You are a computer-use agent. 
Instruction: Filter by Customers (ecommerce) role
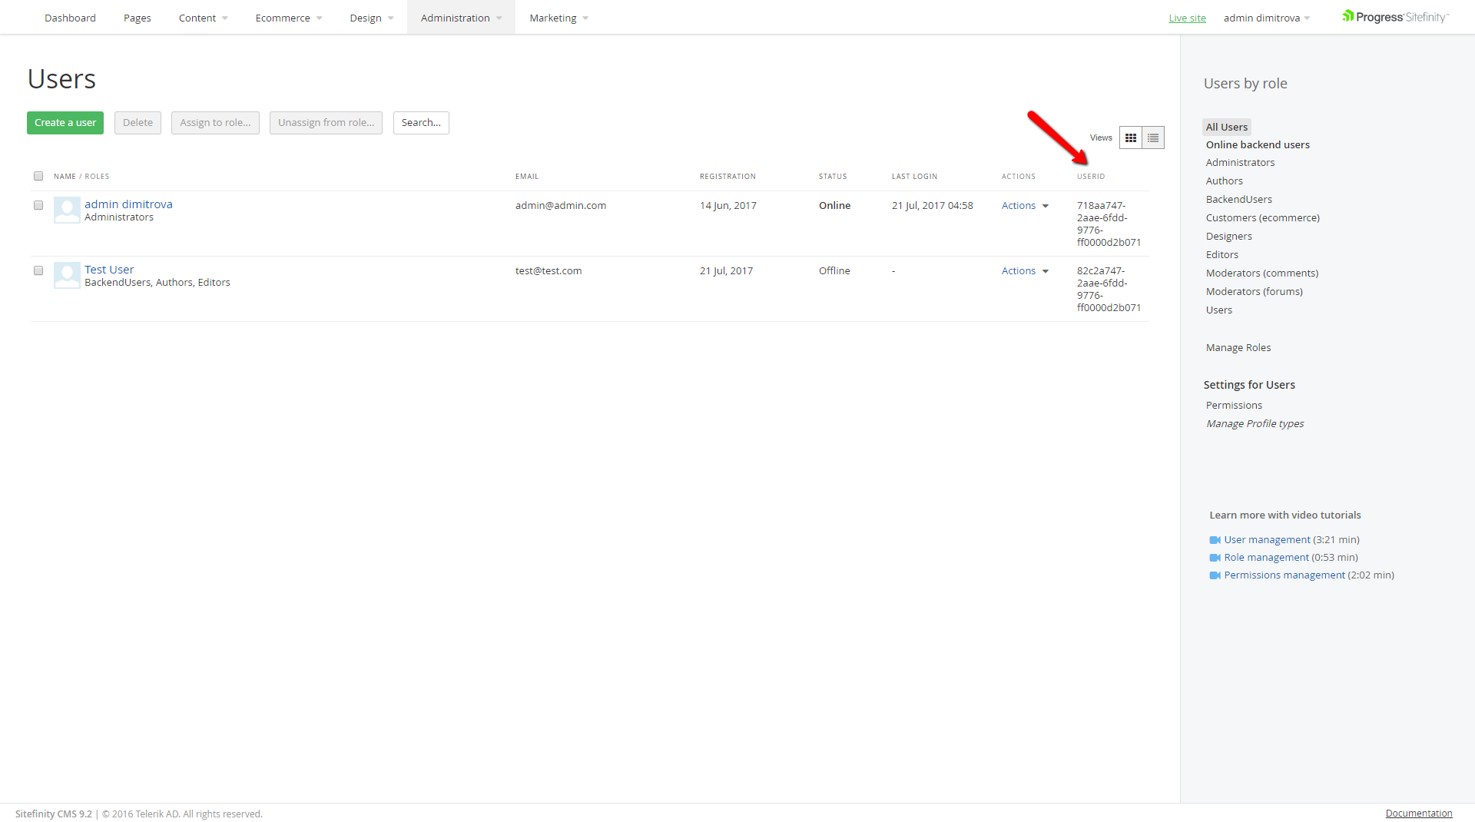[1262, 218]
